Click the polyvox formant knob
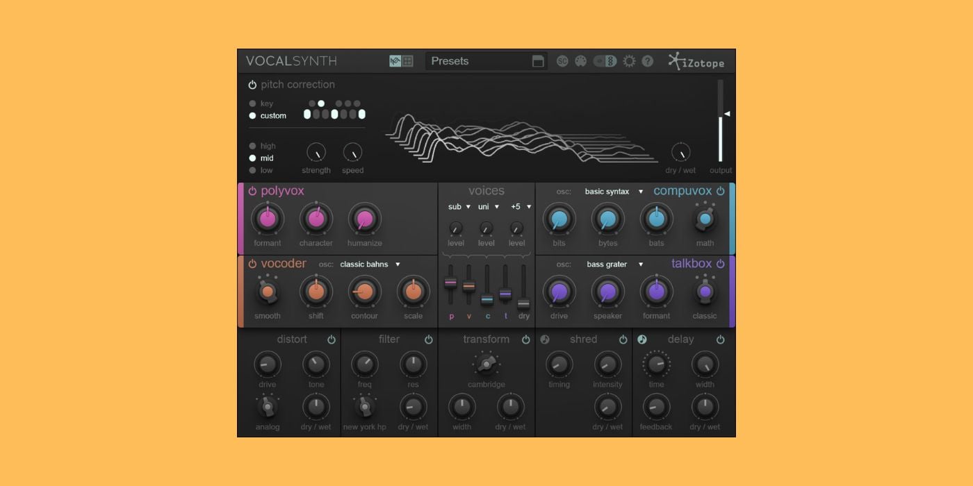The image size is (973, 486). (267, 219)
